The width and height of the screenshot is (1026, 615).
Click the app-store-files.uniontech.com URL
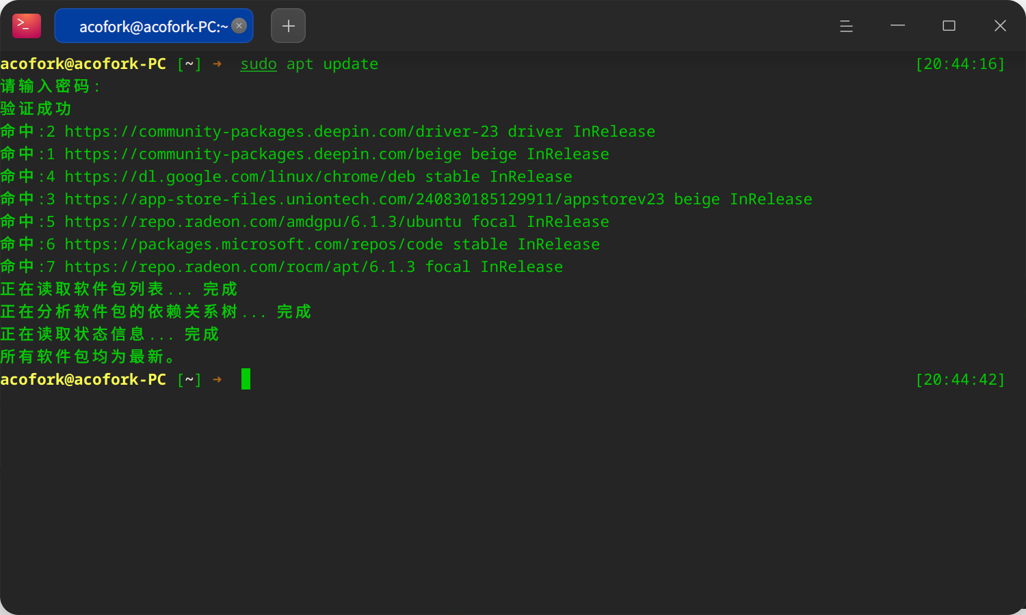click(365, 200)
